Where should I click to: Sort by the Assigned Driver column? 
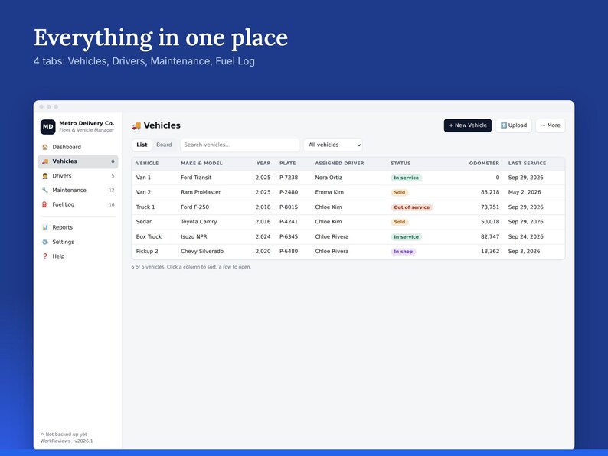(340, 164)
